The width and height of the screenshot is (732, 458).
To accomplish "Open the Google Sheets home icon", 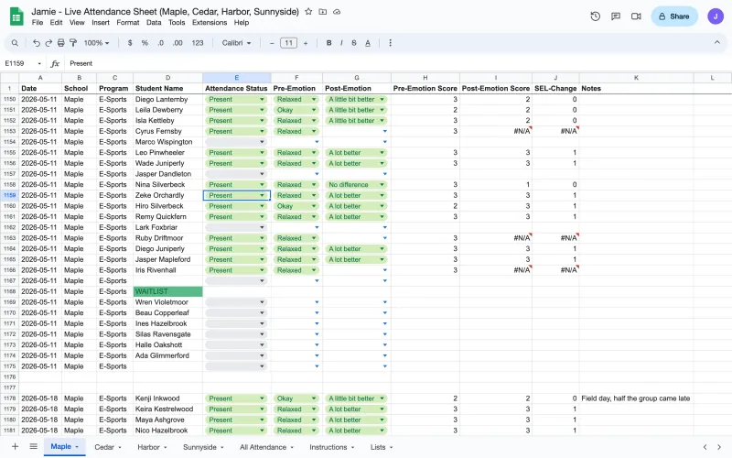I will [16, 16].
